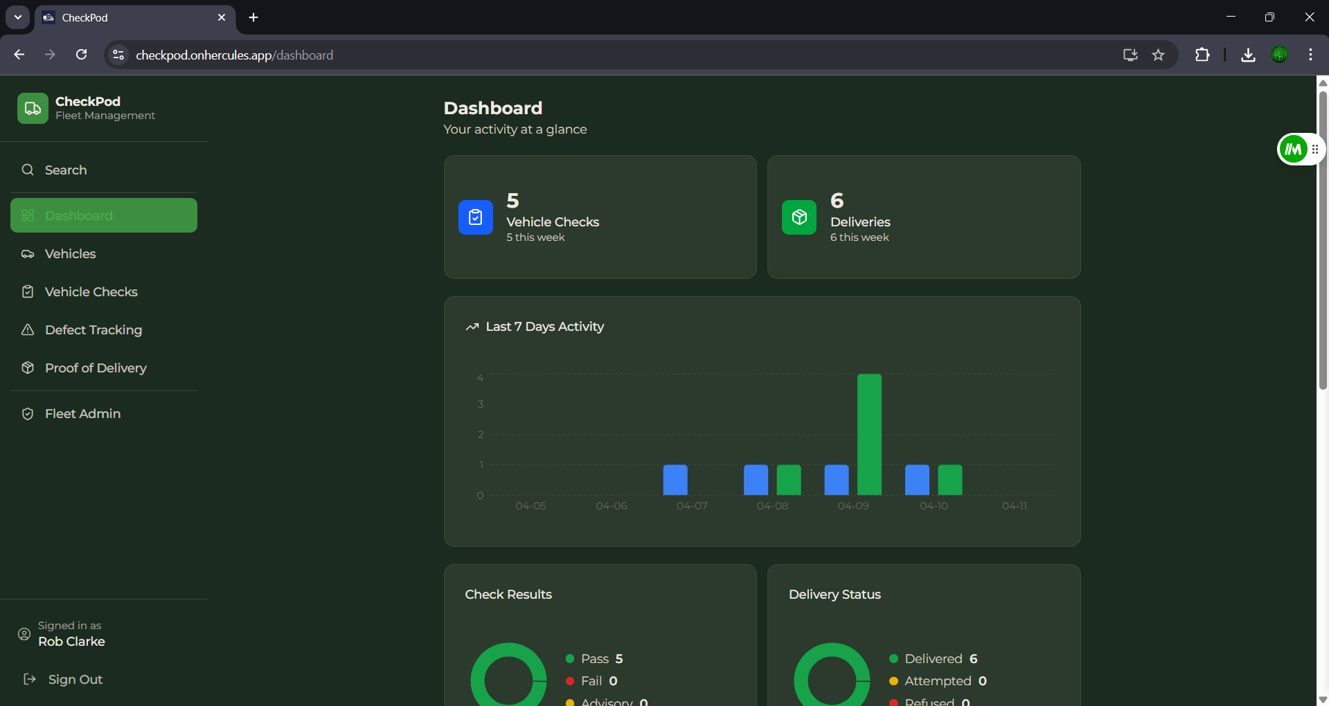Open the Search panel in the sidebar

pyautogui.click(x=66, y=170)
